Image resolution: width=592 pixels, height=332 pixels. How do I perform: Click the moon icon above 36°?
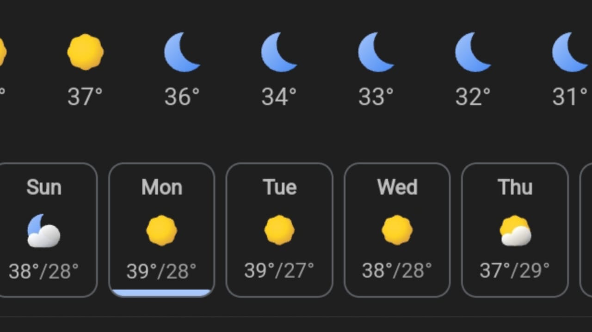tap(182, 52)
